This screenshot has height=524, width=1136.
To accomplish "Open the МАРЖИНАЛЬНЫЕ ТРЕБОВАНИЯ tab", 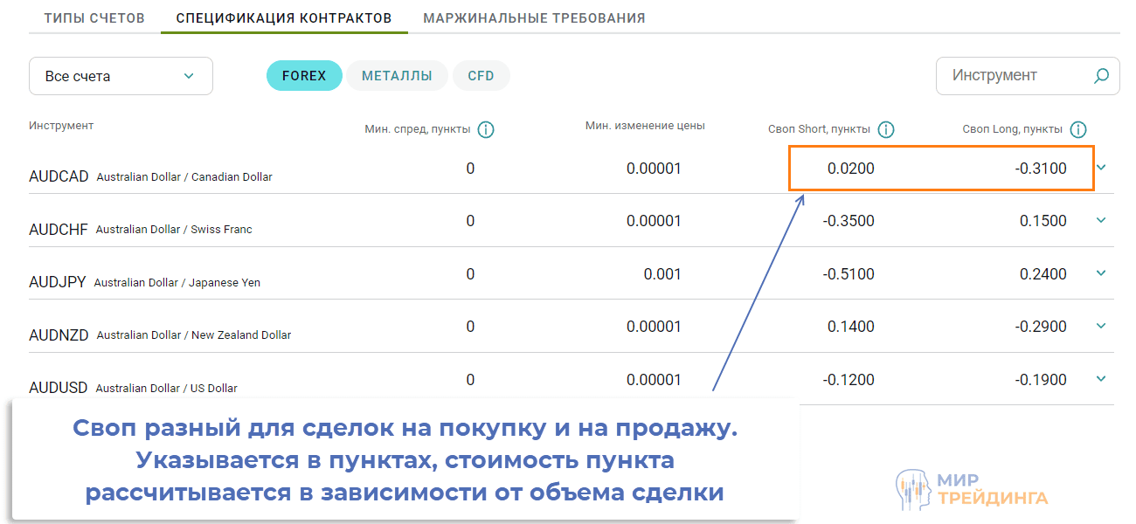I will (x=534, y=17).
